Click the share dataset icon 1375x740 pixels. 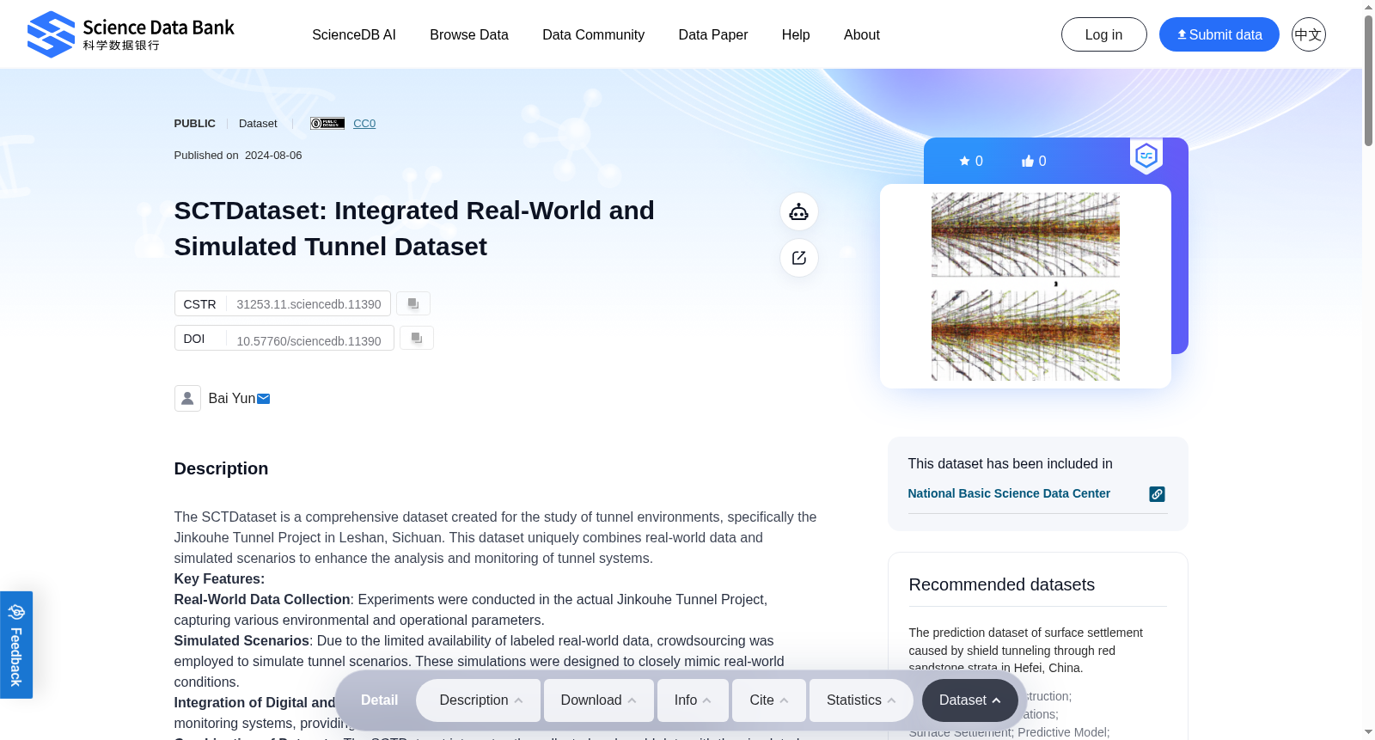pos(799,258)
